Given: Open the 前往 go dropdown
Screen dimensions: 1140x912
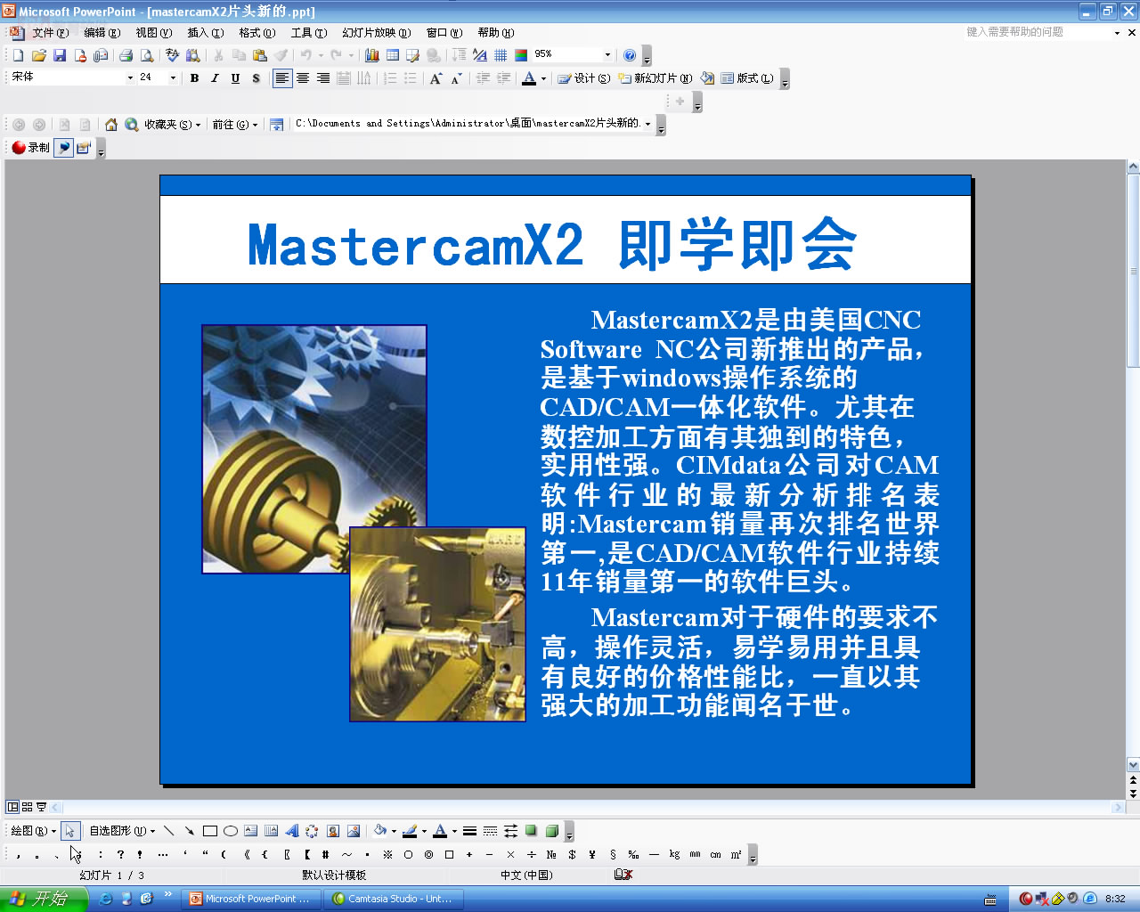Looking at the screenshot, I should click(x=235, y=125).
